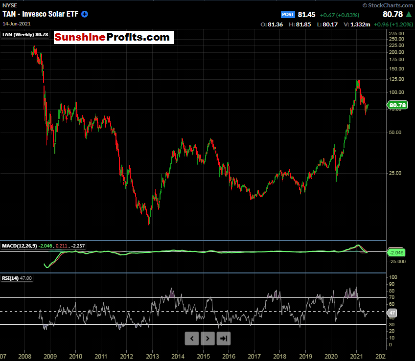The image size is (415, 361).
Task: Click the '275.00' price axis label
Action: (x=396, y=34)
